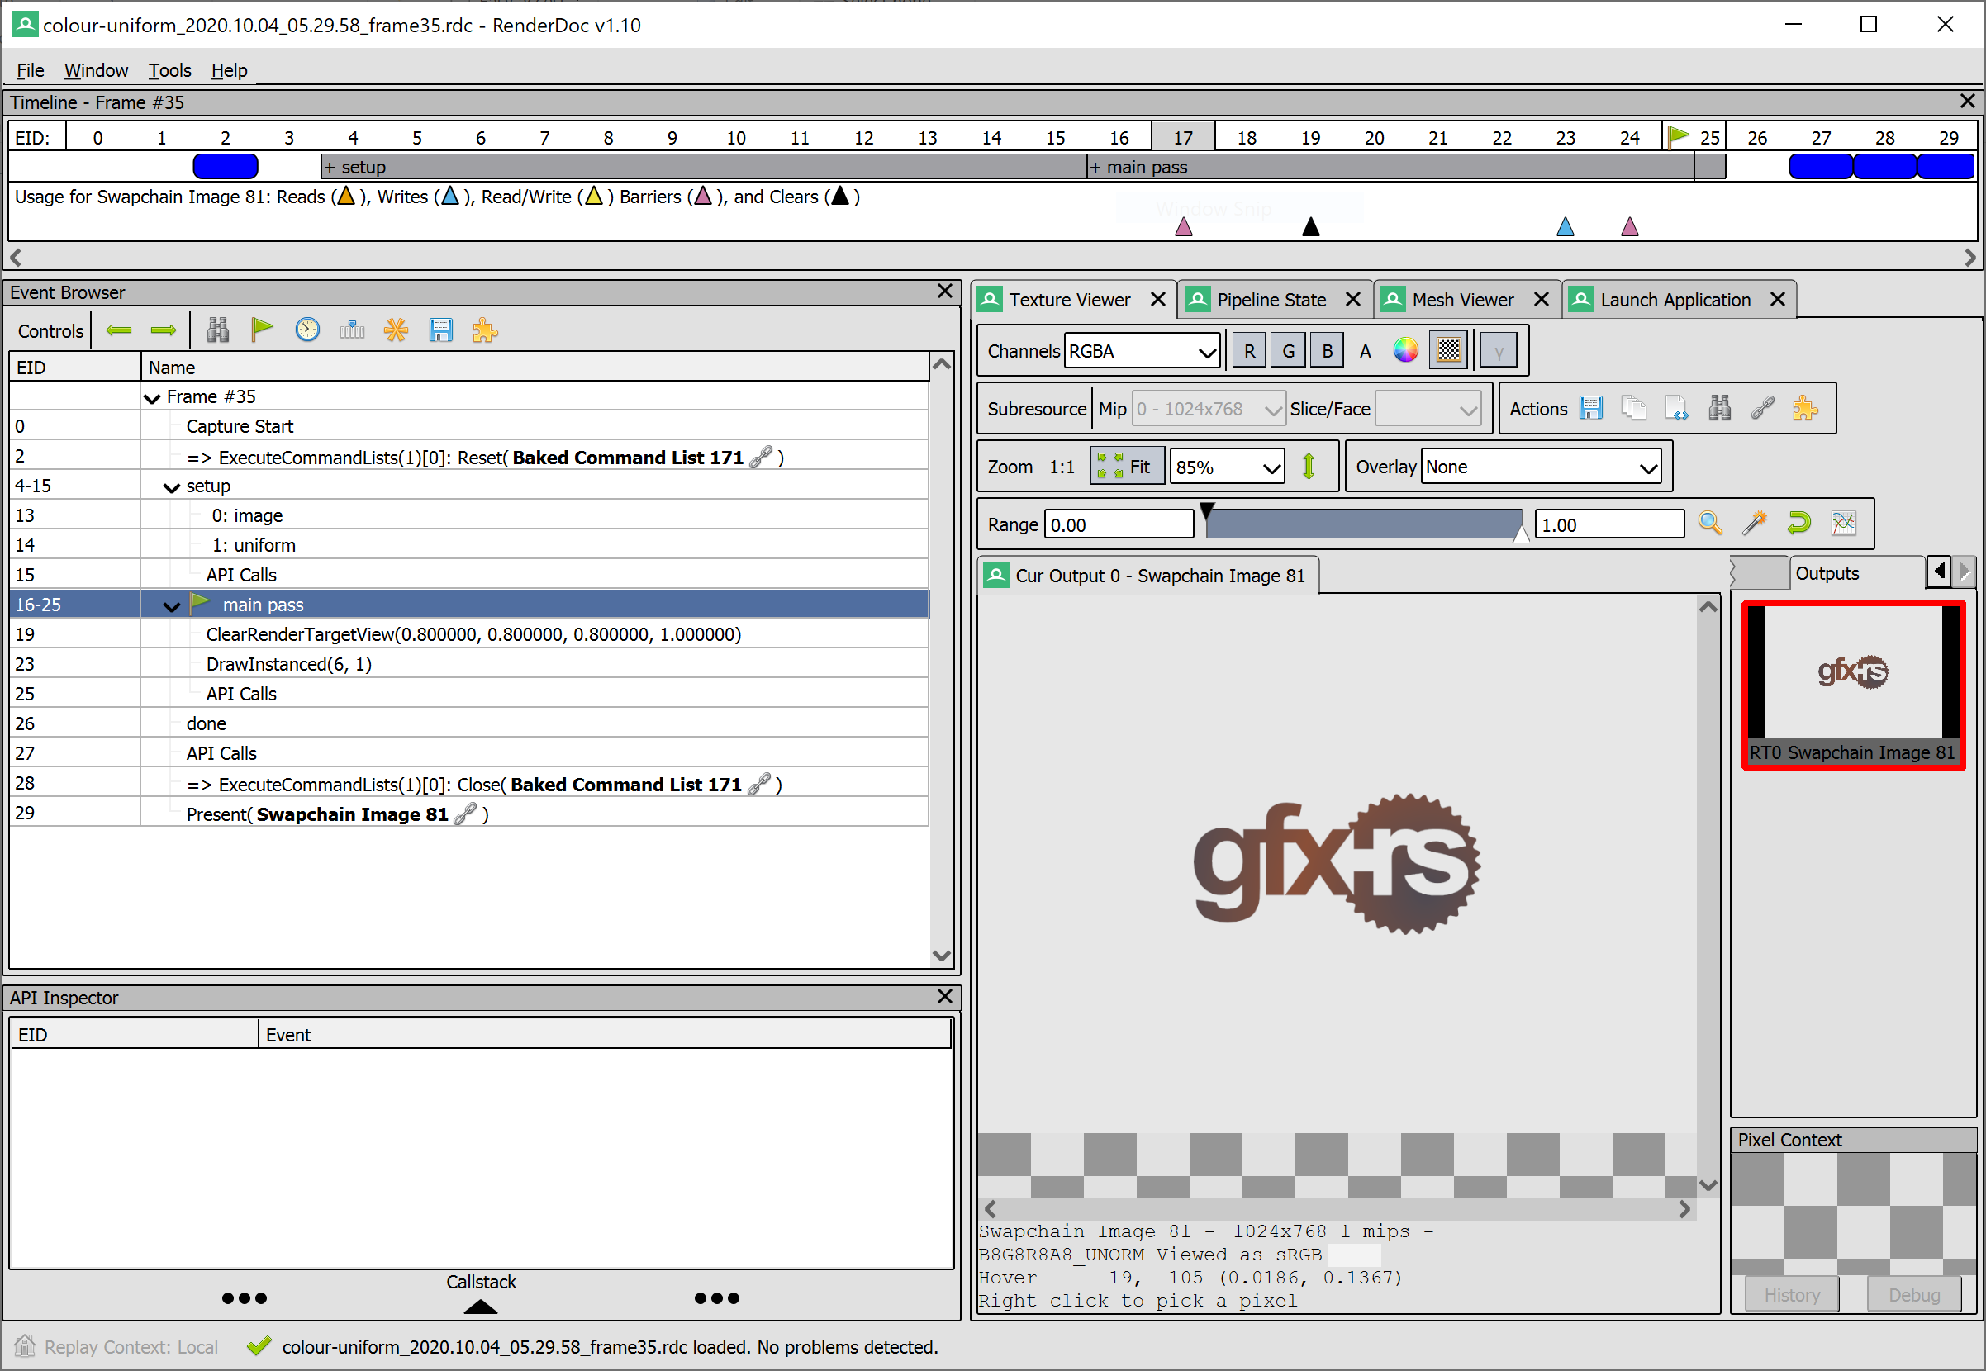Toggle bookmark asterisk icon in Event Browser
The width and height of the screenshot is (1986, 1371).
pos(396,330)
